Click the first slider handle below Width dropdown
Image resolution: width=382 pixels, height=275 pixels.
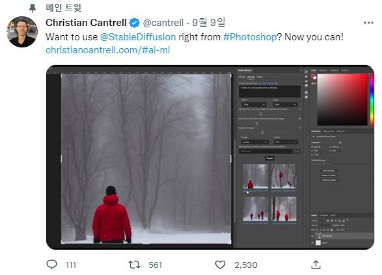[261, 114]
